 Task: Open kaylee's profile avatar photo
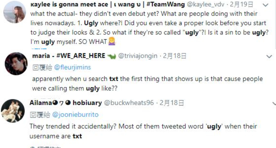14,12
